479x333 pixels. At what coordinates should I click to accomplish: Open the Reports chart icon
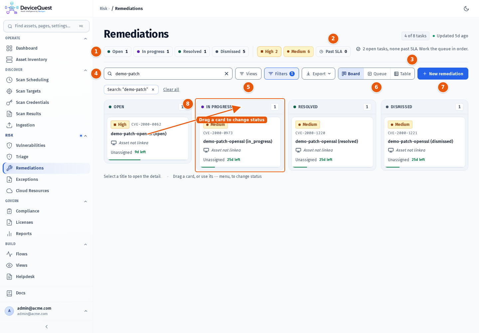point(9,234)
